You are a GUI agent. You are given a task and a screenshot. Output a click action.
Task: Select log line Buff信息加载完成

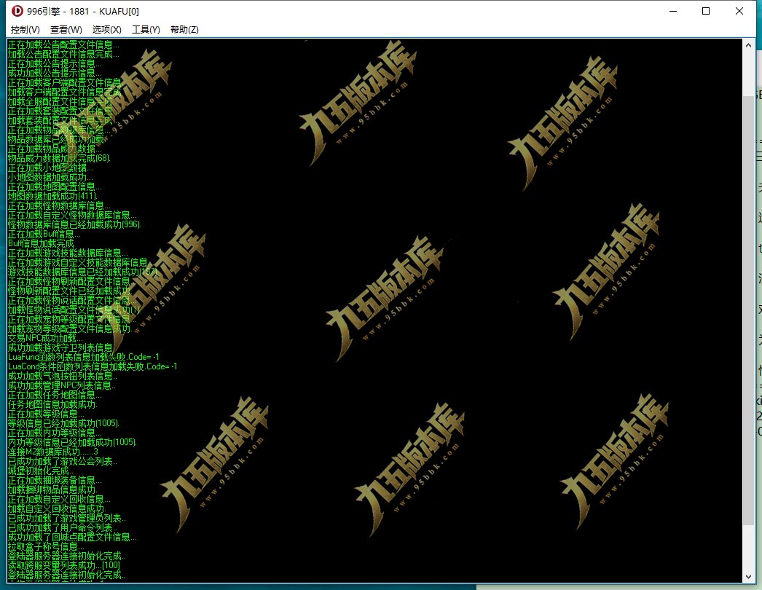pyautogui.click(x=41, y=243)
